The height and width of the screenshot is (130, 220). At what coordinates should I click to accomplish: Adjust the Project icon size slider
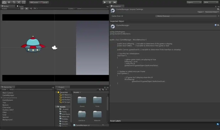pos(103,125)
